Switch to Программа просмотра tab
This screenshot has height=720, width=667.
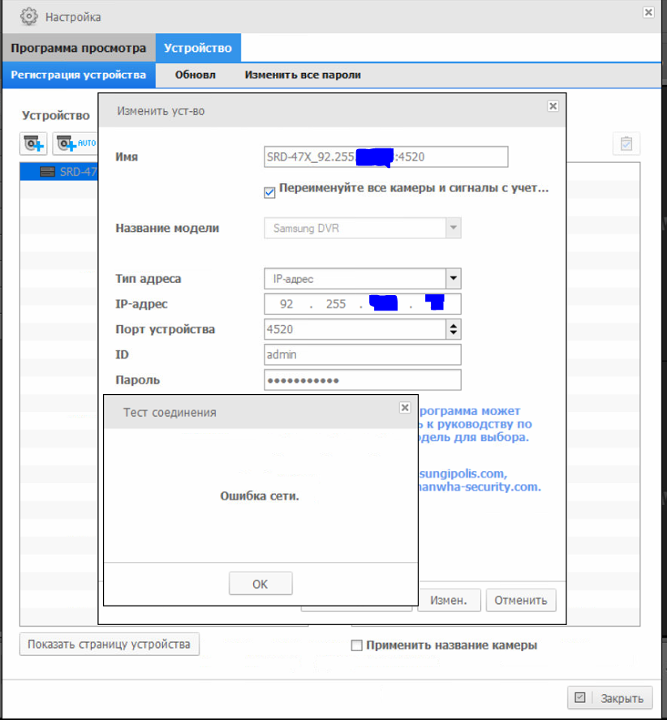pos(78,48)
